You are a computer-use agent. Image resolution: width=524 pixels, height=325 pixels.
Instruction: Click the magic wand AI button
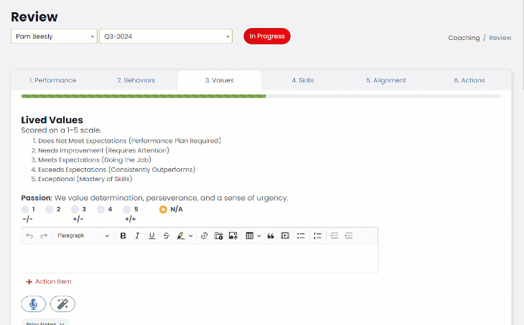(x=62, y=304)
